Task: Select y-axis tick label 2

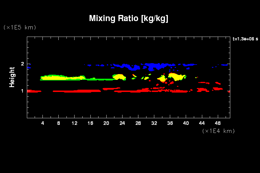Action: coord(23,64)
